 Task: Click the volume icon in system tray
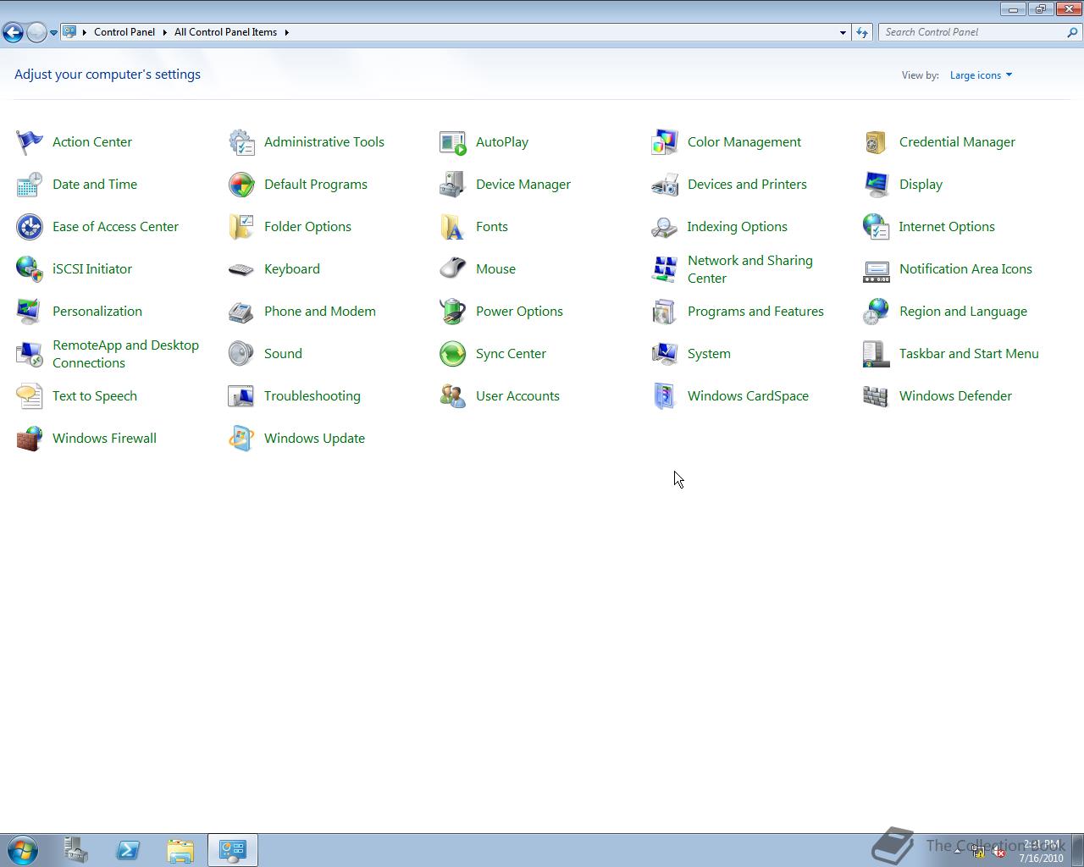pyautogui.click(x=998, y=852)
